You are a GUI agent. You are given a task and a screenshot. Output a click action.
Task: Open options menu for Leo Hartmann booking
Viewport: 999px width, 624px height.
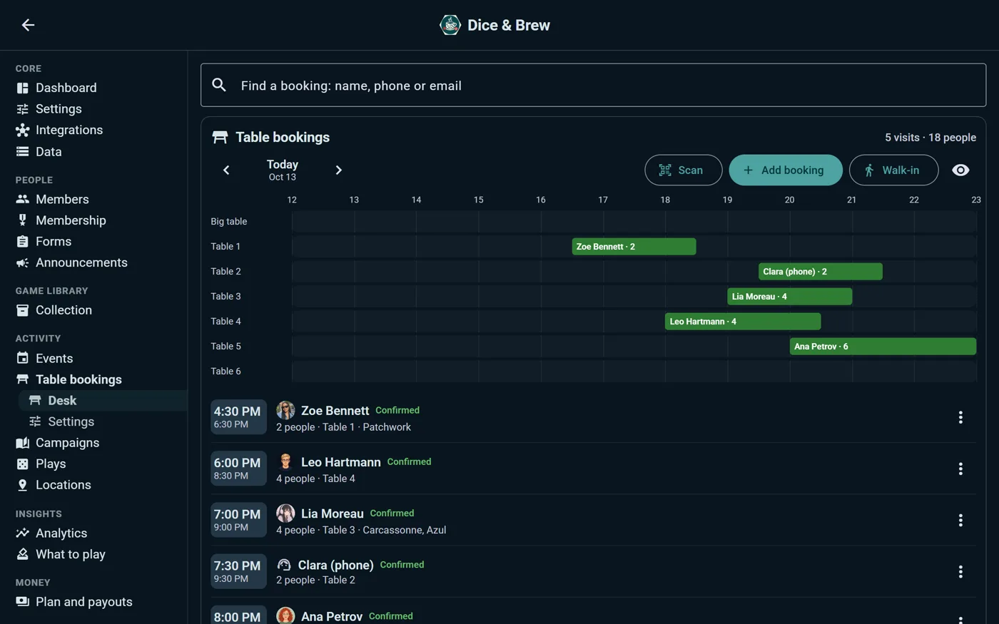coord(960,469)
